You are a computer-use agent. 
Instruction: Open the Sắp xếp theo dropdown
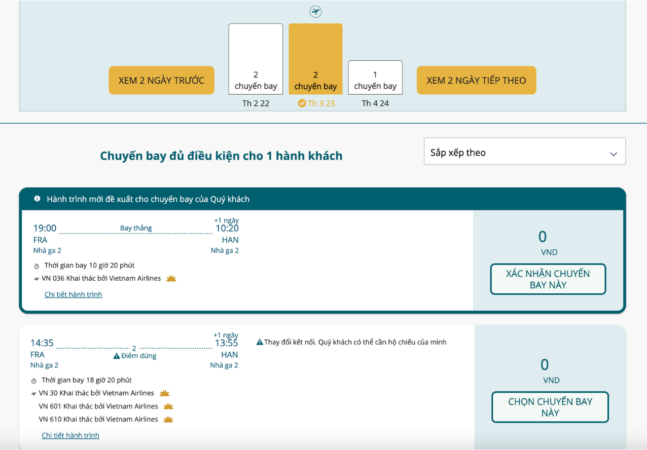(x=524, y=152)
